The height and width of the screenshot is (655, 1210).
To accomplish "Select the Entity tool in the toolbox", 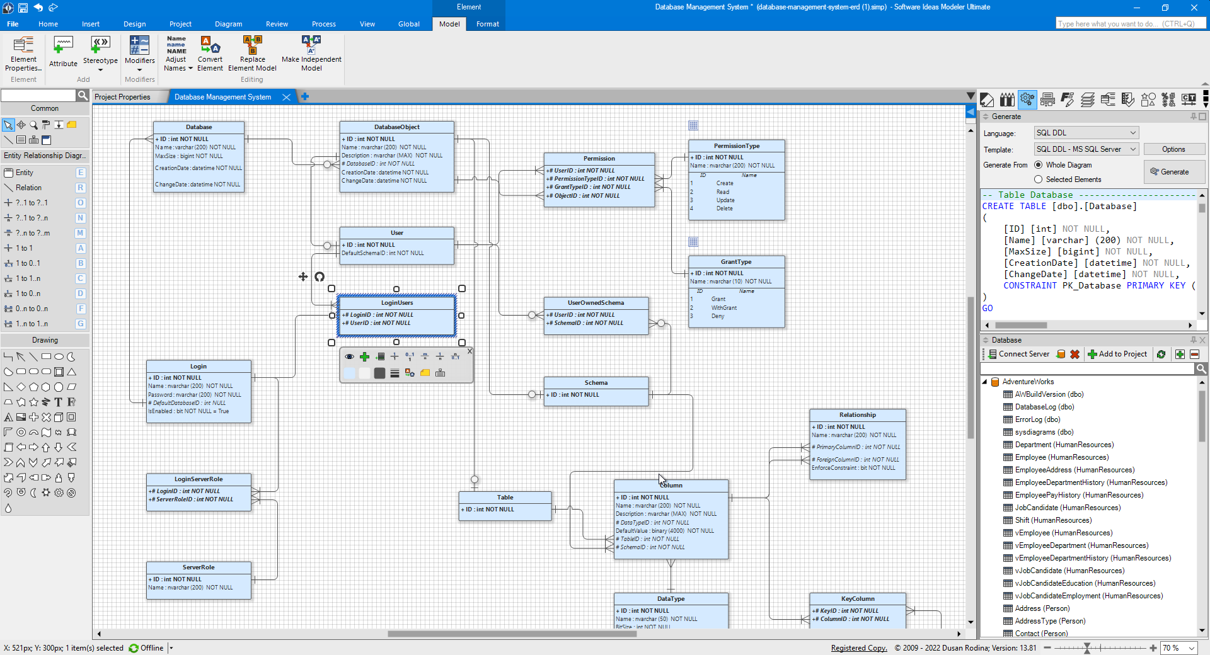I will [x=25, y=173].
